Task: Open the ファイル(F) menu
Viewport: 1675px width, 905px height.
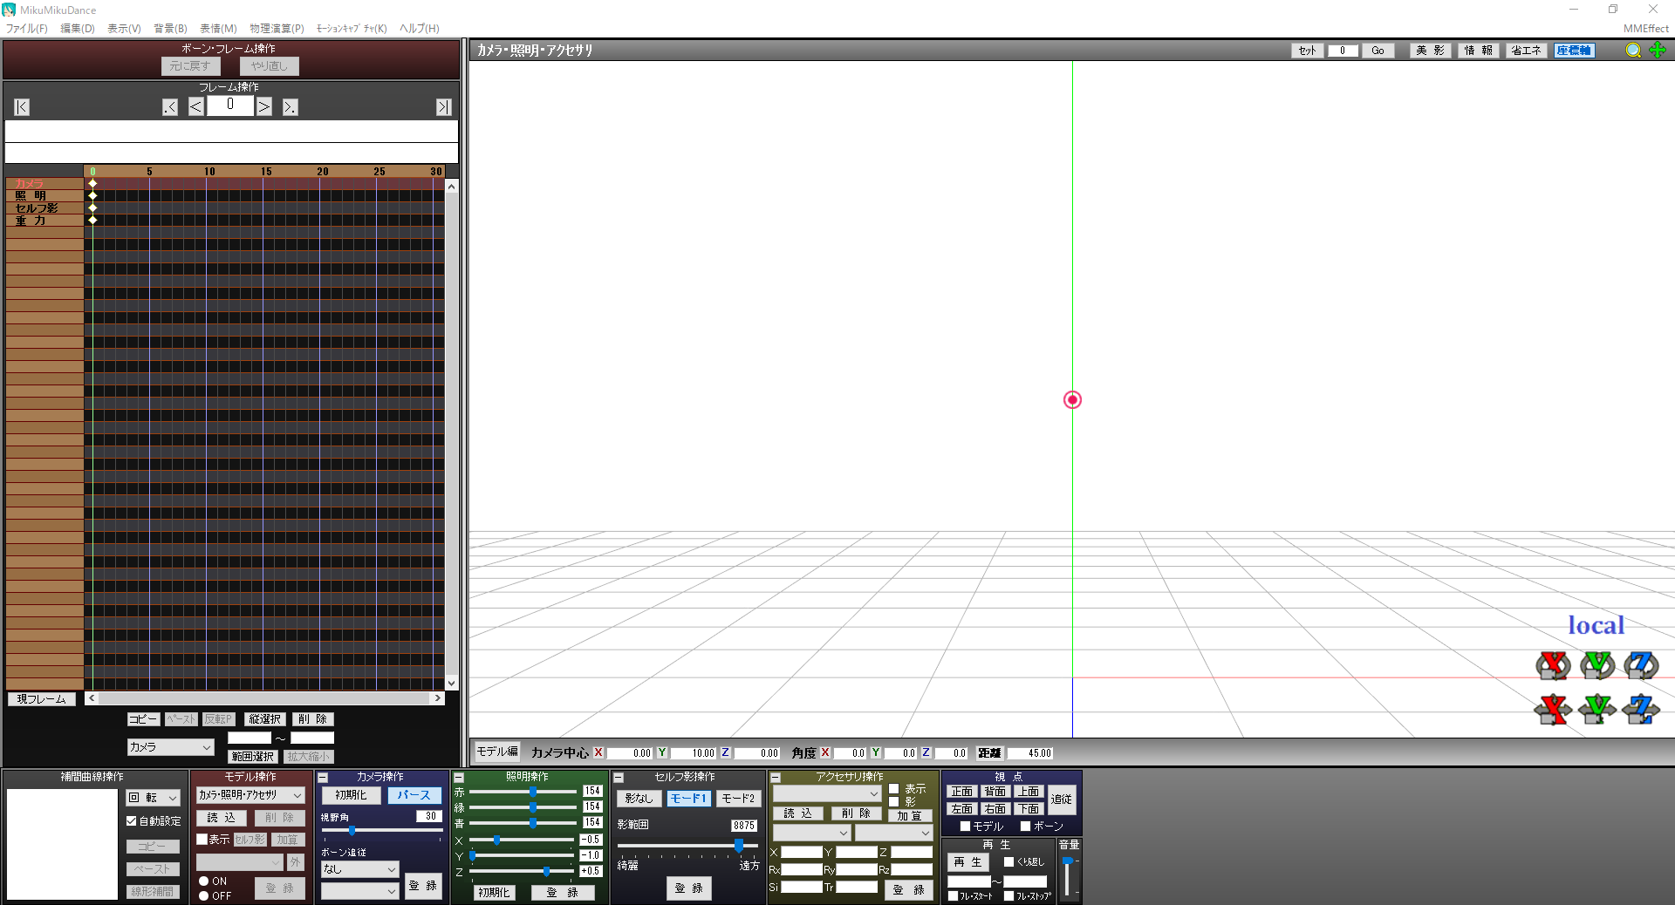Action: (x=27, y=29)
